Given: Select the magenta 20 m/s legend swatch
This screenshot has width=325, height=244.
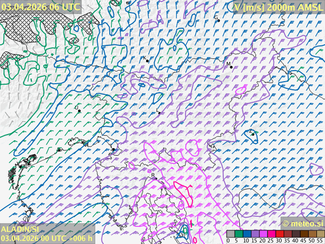Looking at the screenshot, I should point(263,234).
